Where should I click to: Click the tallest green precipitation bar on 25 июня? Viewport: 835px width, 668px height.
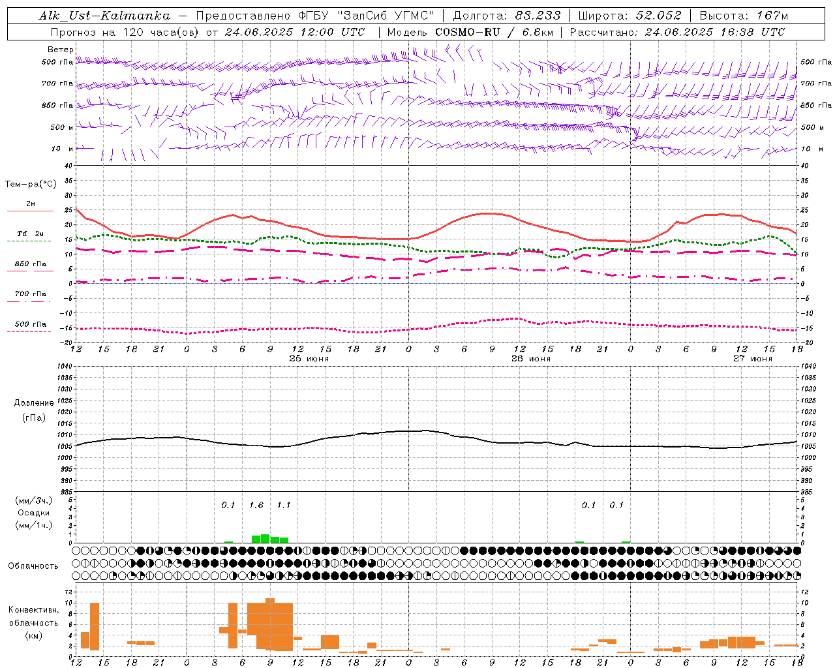(266, 538)
